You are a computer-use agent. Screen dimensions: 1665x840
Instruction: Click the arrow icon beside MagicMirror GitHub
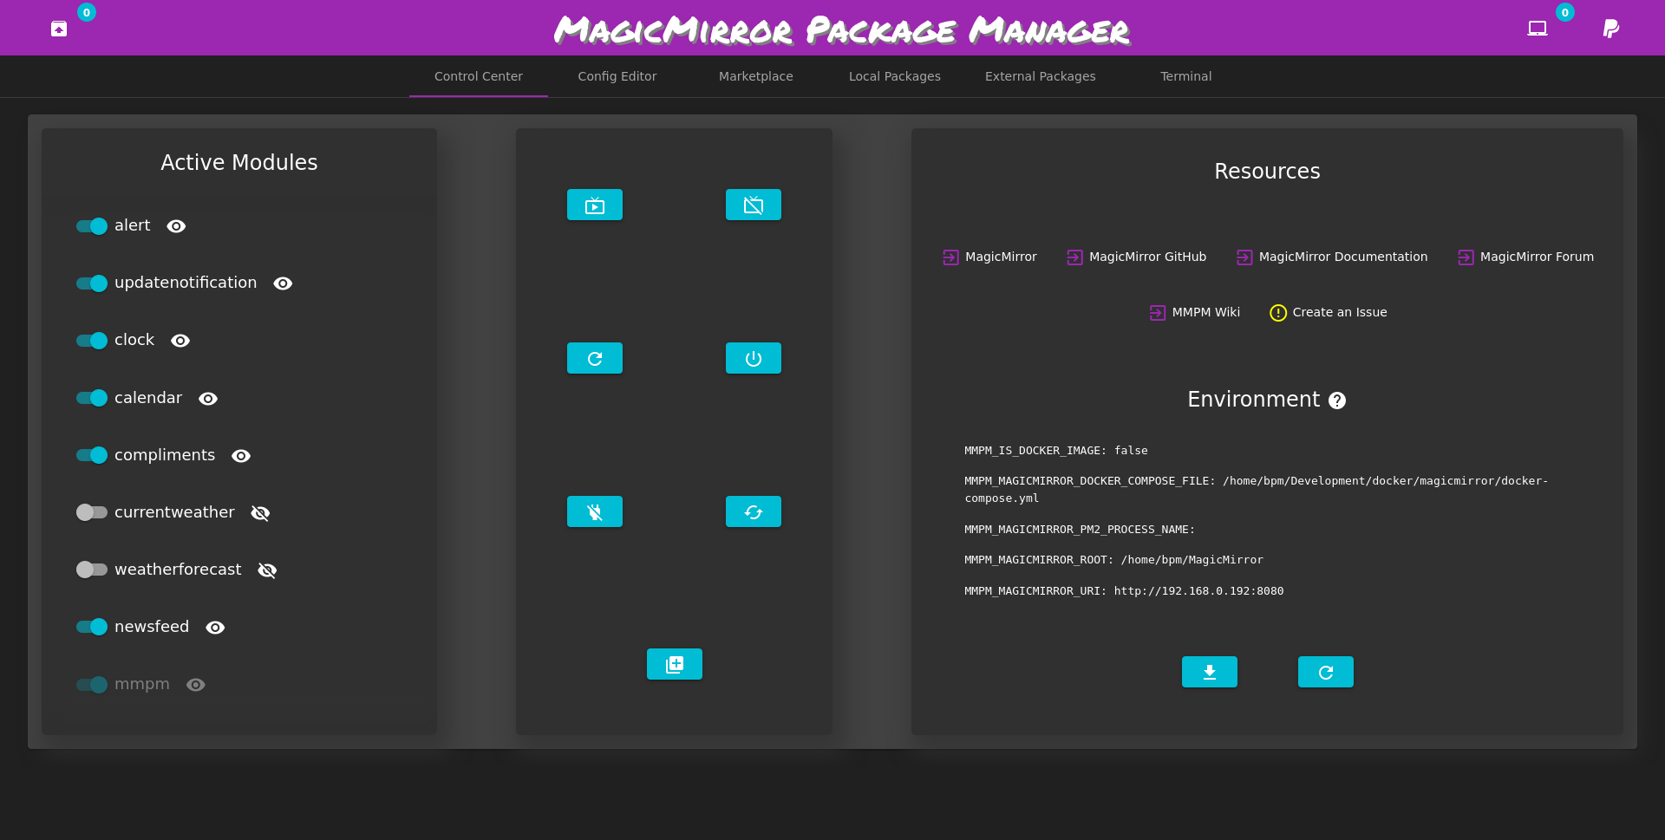pos(1075,257)
